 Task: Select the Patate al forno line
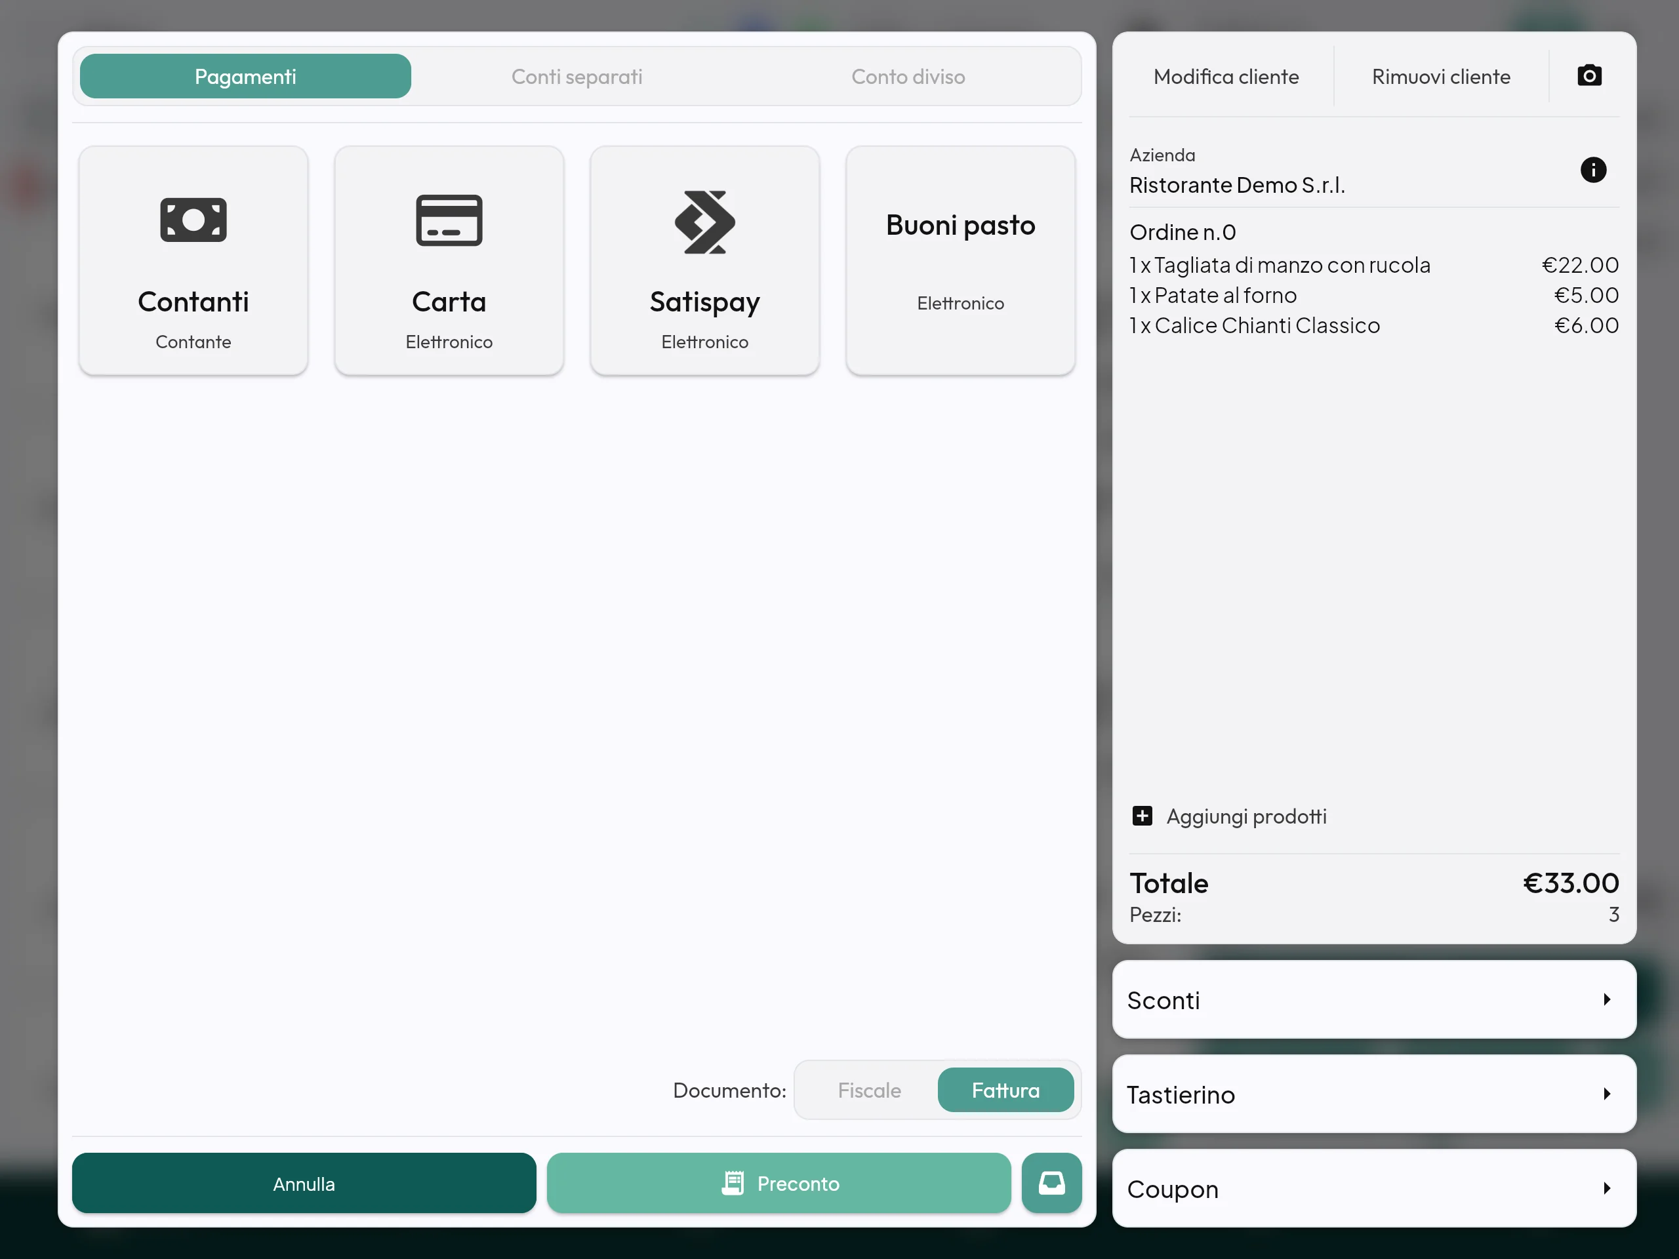1374,295
